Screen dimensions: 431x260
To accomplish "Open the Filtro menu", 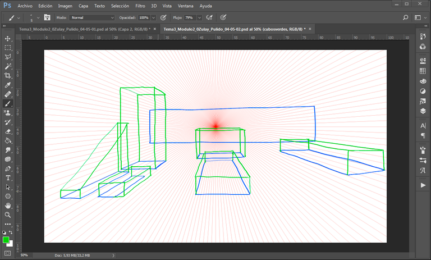I will (x=140, y=6).
